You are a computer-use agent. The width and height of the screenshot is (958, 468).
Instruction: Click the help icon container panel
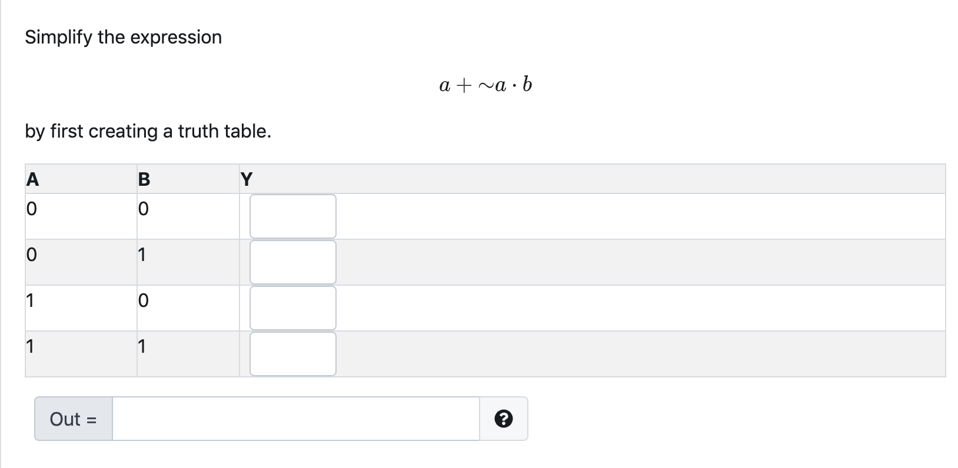pos(504,419)
